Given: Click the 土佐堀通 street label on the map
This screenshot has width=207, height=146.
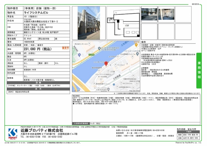Looking at the screenshot, I should 117,77.
